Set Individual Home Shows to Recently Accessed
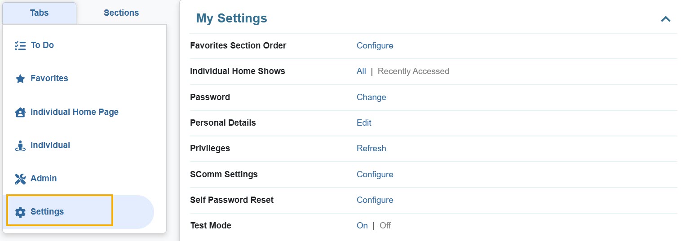Image resolution: width=681 pixels, height=241 pixels. tap(413, 71)
